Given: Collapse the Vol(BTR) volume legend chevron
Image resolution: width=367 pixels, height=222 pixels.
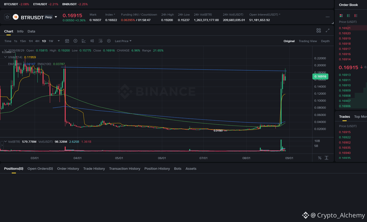Looking at the screenshot, I should (5, 142).
